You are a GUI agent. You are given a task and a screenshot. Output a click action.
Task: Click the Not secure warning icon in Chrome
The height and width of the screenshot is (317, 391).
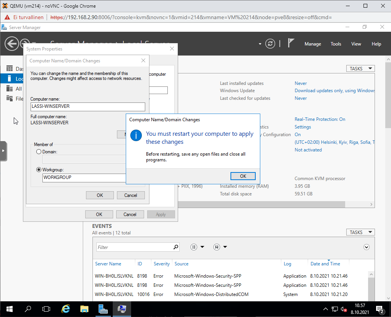tap(7, 17)
